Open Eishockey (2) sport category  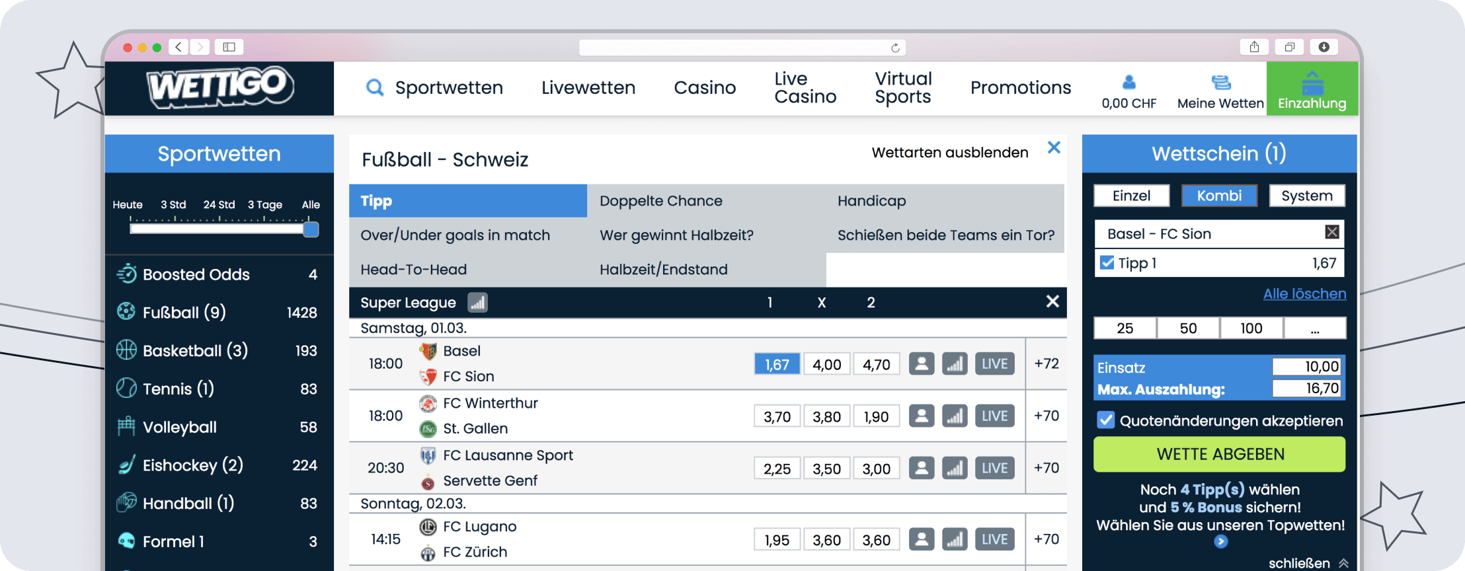click(219, 465)
